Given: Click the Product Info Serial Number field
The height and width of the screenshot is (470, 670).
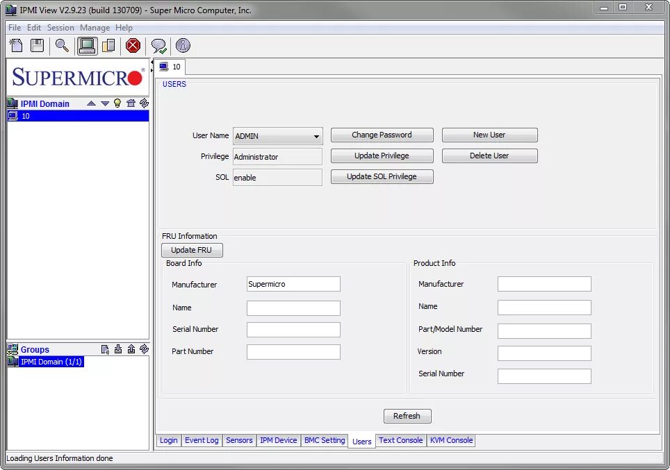Looking at the screenshot, I should (544, 376).
